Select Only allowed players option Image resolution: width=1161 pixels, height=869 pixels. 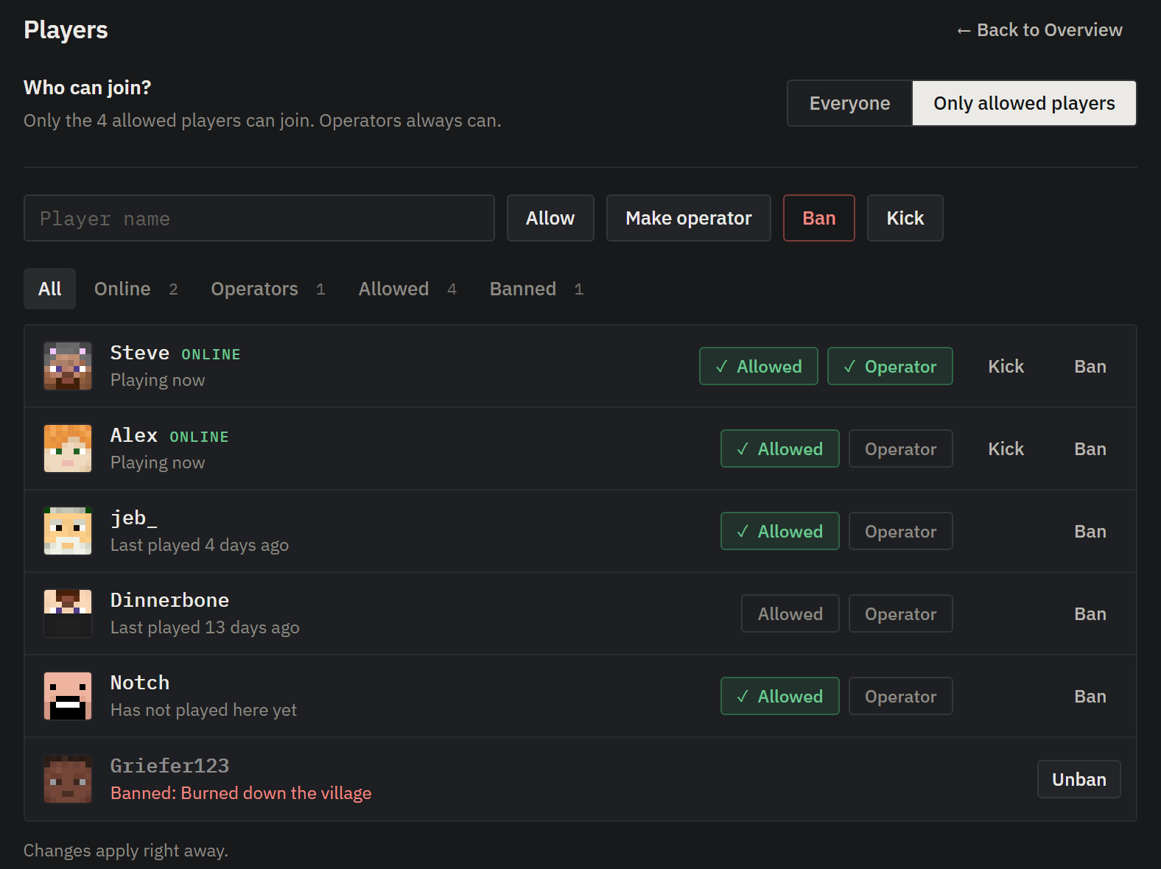click(1024, 103)
